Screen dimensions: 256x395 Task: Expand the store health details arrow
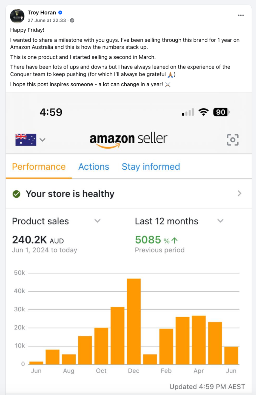[x=239, y=193]
